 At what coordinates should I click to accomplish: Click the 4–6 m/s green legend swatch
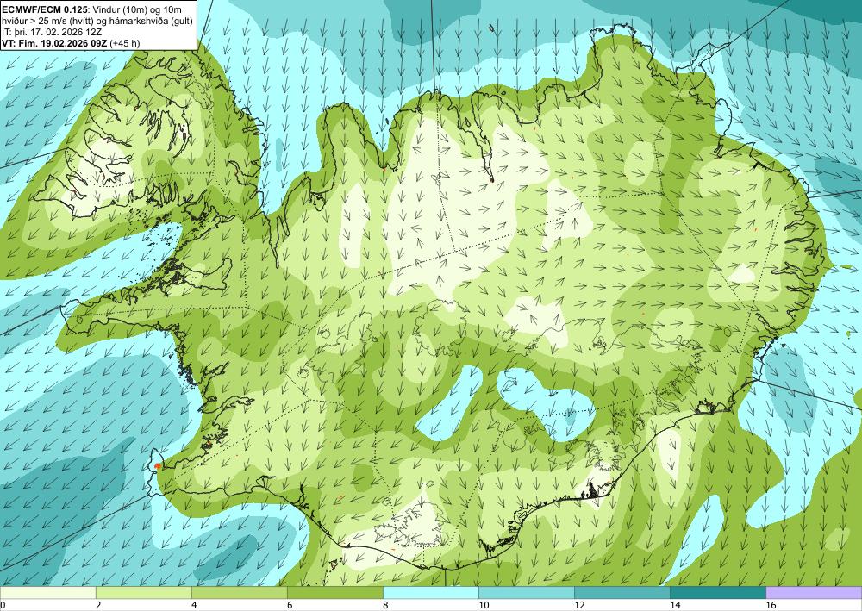pyautogui.click(x=239, y=593)
